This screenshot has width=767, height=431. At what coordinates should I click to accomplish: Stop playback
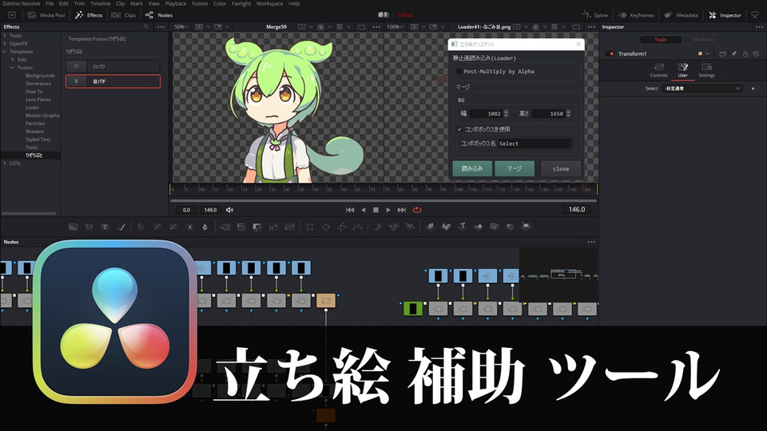click(x=376, y=210)
